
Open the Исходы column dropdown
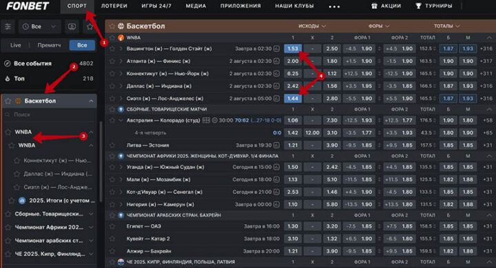click(311, 26)
